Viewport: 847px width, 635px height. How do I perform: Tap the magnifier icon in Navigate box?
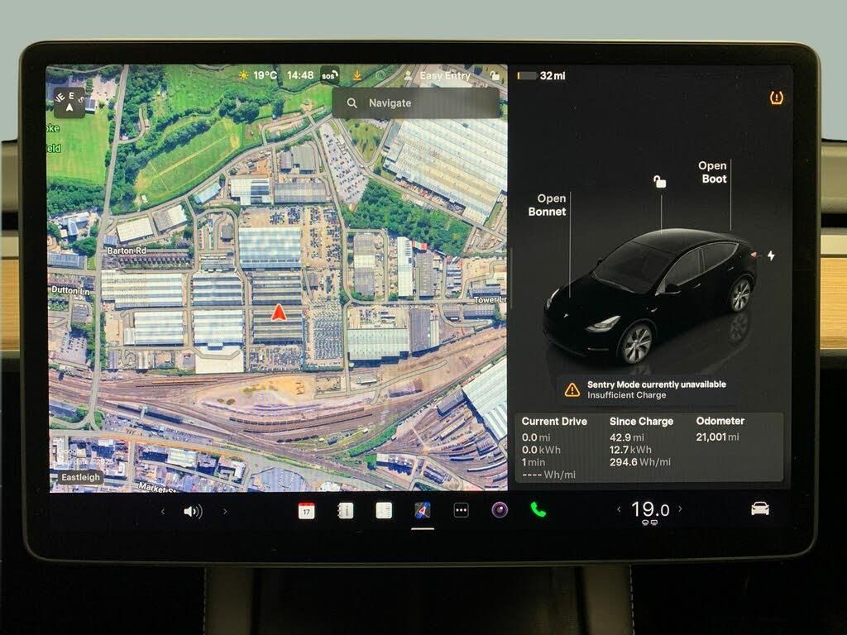click(352, 103)
